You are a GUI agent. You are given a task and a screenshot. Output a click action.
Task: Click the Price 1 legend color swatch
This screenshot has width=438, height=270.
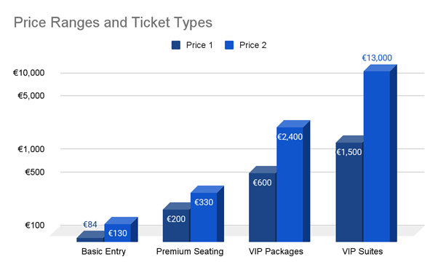(175, 45)
